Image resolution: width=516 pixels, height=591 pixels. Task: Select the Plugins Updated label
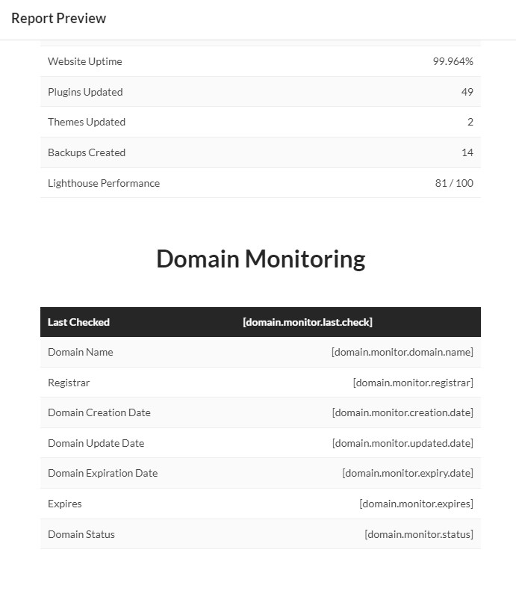(85, 92)
